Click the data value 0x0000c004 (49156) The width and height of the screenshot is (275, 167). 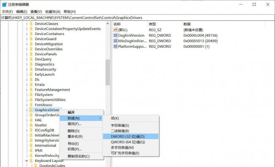click(x=201, y=36)
